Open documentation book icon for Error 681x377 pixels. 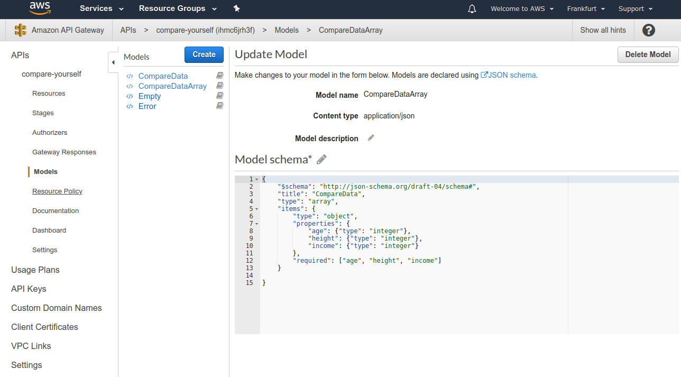coord(220,106)
